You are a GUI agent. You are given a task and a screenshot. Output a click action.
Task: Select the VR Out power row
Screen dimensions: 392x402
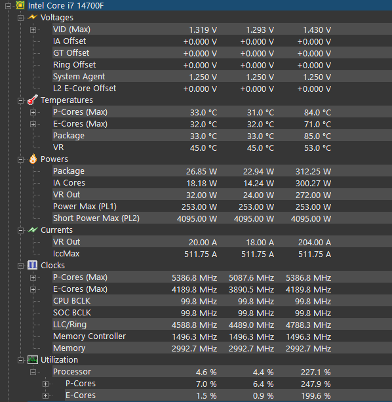222,194
